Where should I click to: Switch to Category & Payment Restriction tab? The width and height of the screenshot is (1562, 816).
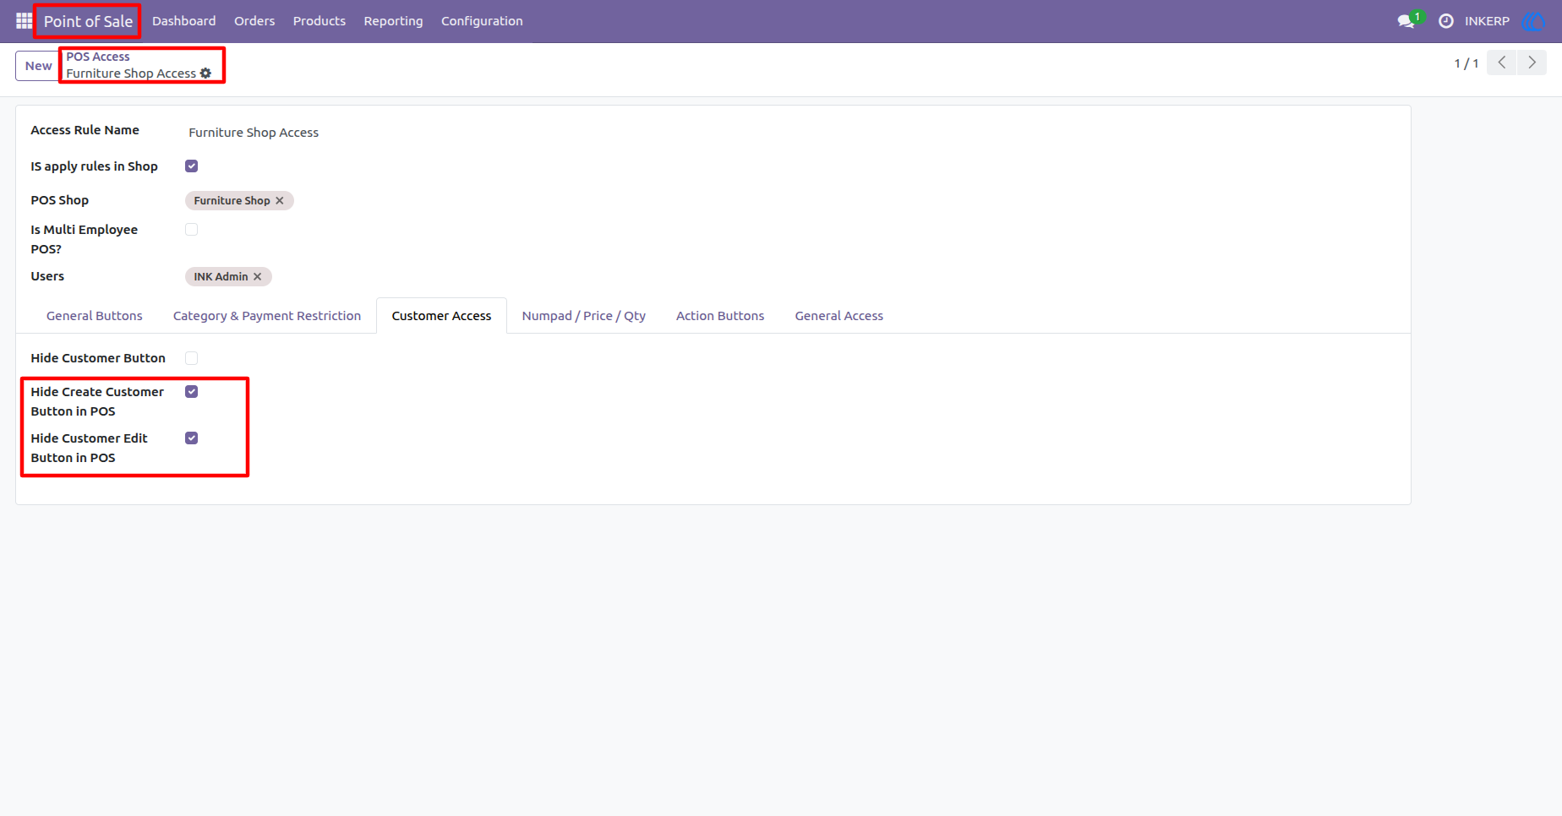(267, 316)
